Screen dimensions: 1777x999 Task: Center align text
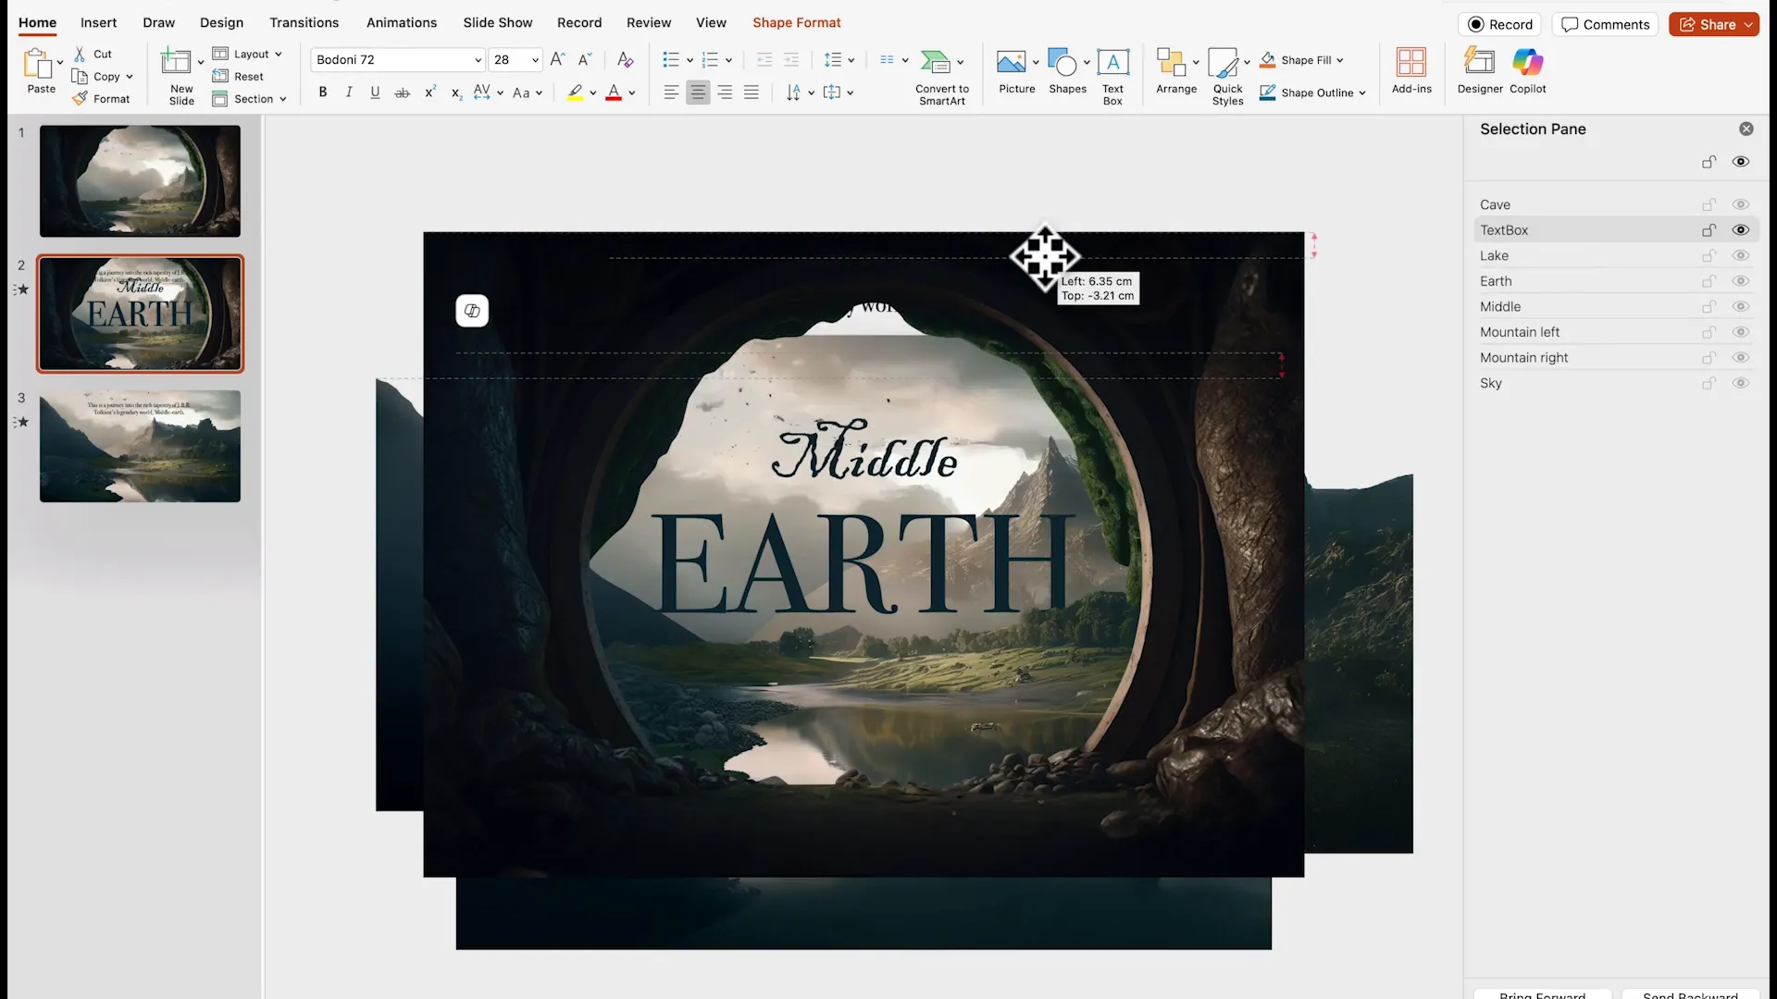click(698, 92)
